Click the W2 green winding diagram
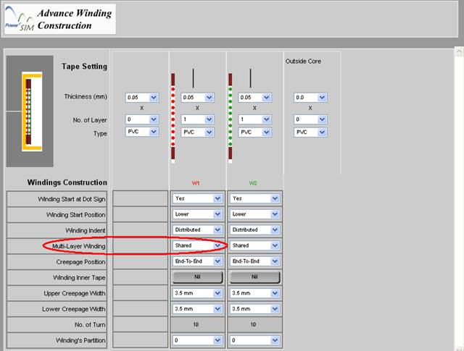This screenshot has height=351, width=464. [231, 116]
